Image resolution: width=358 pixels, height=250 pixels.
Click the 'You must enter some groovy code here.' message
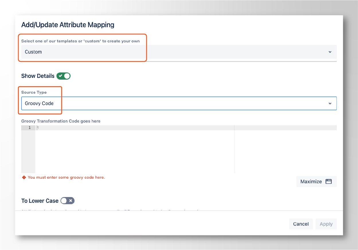66,177
